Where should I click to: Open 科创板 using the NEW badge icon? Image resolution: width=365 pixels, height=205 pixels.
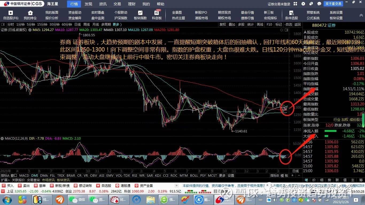(157, 13)
